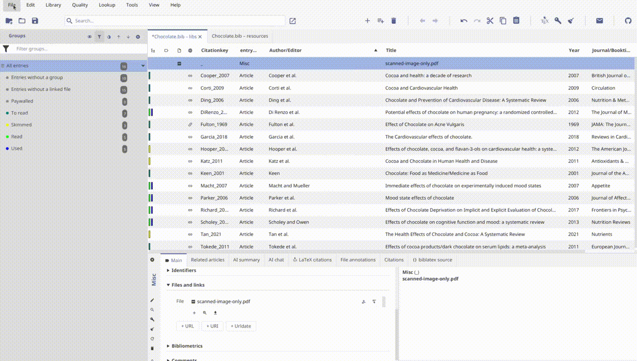Open the AI summary tab
This screenshot has height=361, width=637.
click(x=246, y=260)
